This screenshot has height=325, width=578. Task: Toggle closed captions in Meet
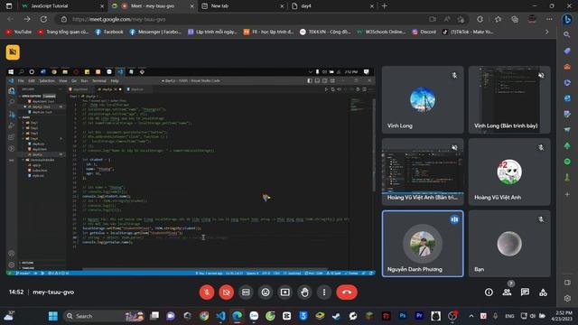coord(246,292)
